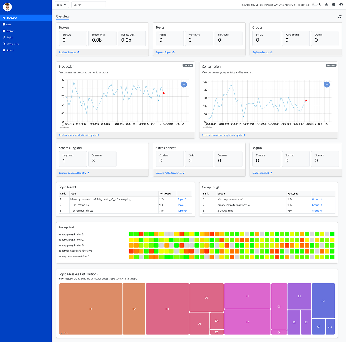Open notifications via the bell icon

[326, 5]
